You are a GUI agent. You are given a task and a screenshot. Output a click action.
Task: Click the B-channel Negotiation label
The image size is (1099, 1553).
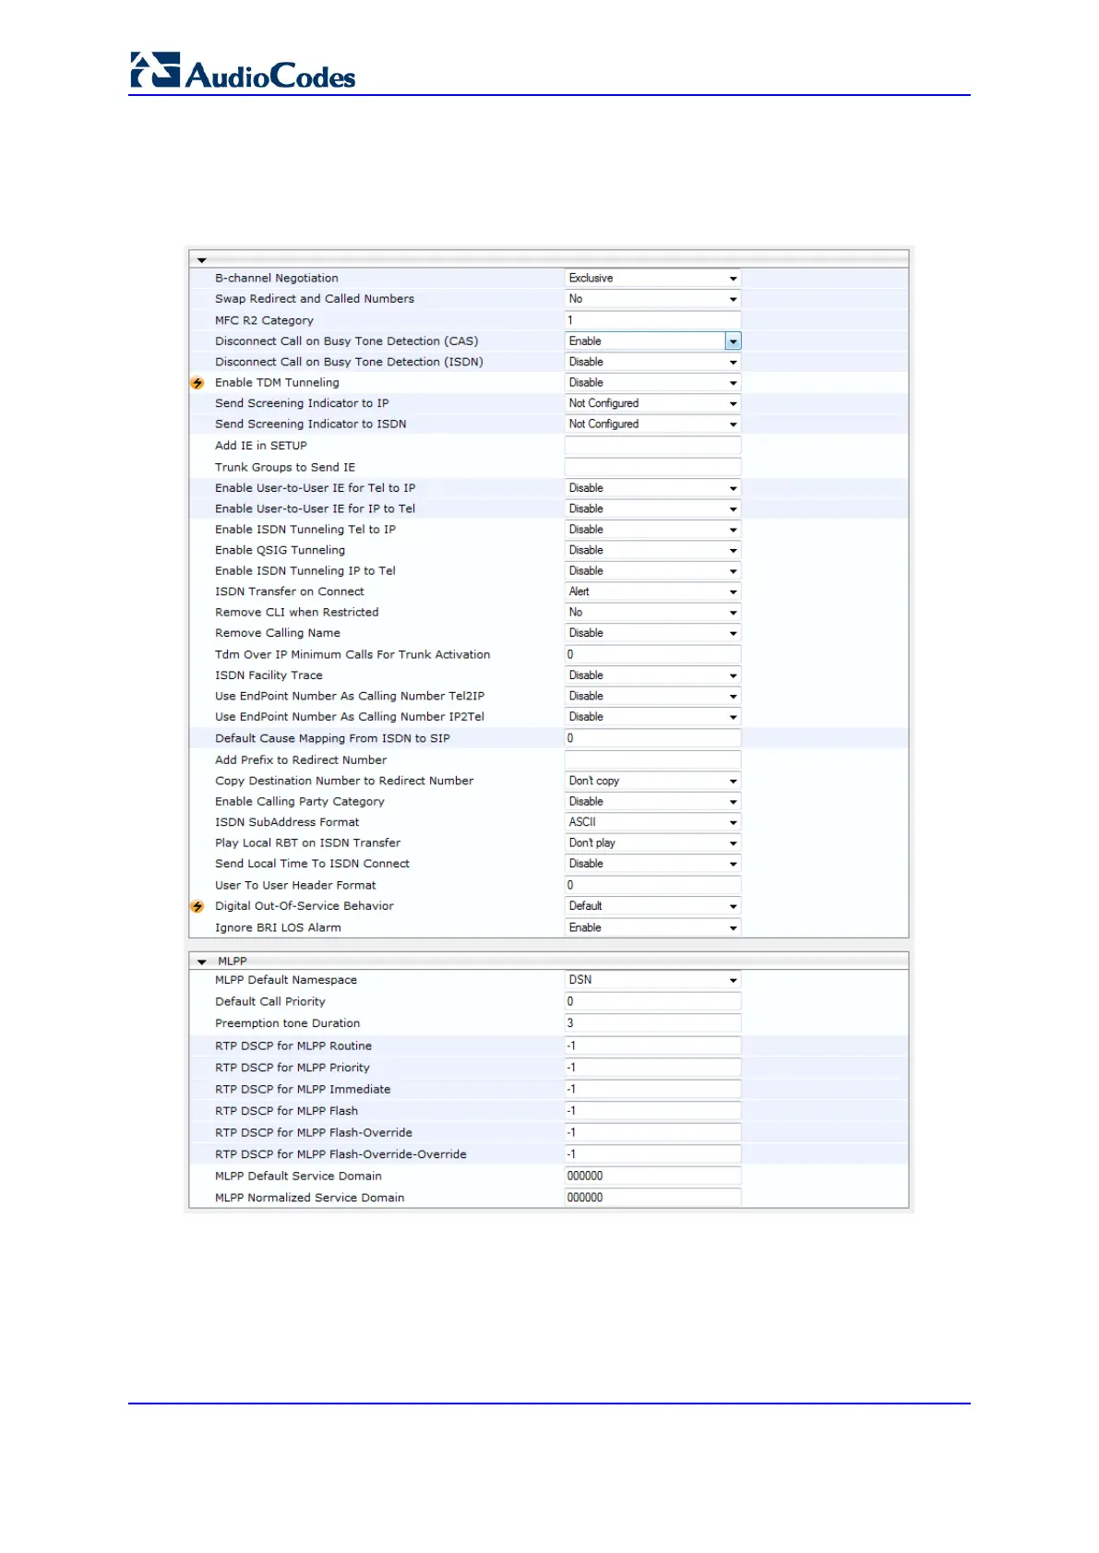coord(277,278)
